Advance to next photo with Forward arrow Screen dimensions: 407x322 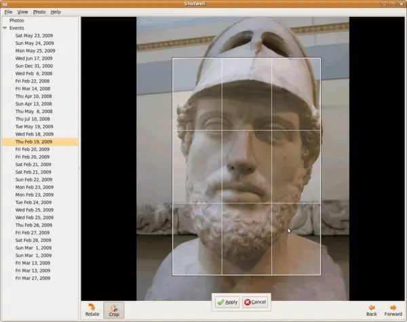393,308
